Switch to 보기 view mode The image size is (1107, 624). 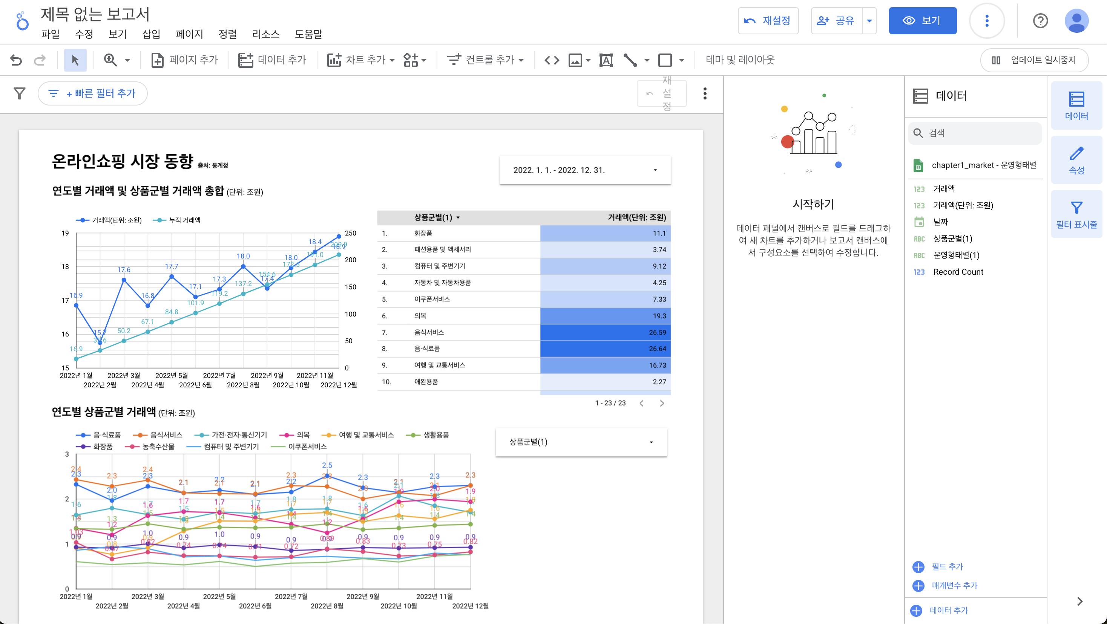[922, 21]
